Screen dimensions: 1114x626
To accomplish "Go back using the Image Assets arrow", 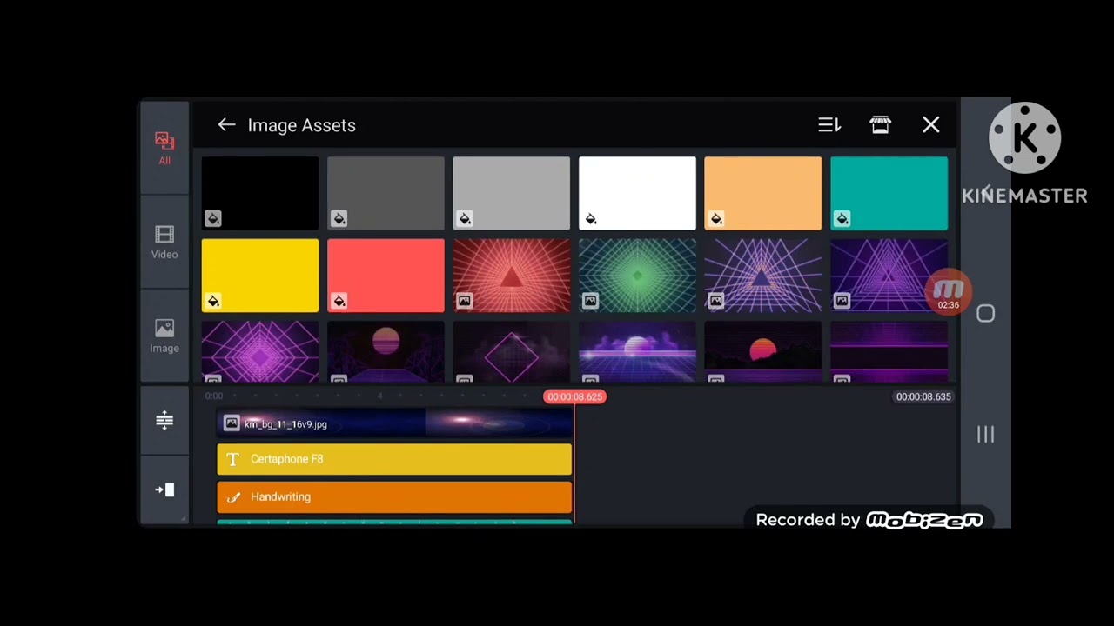I will (226, 125).
